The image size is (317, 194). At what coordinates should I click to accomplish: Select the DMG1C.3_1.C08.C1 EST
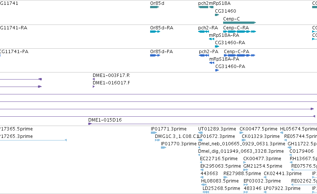pos(158,140)
